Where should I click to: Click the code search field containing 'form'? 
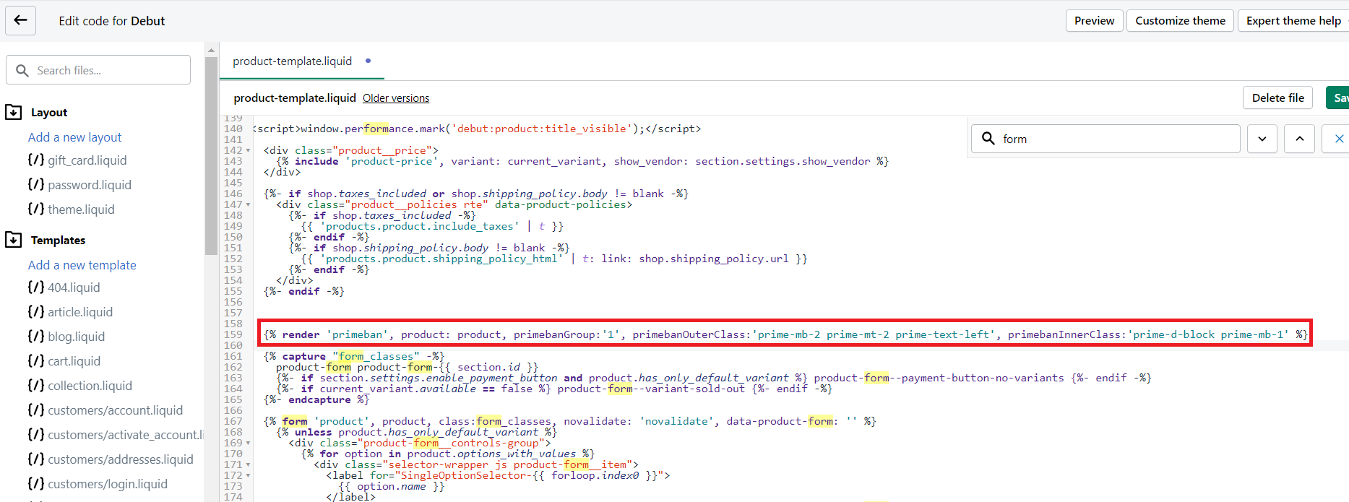pos(1106,139)
